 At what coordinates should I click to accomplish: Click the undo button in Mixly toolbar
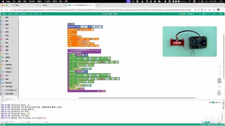10,14
